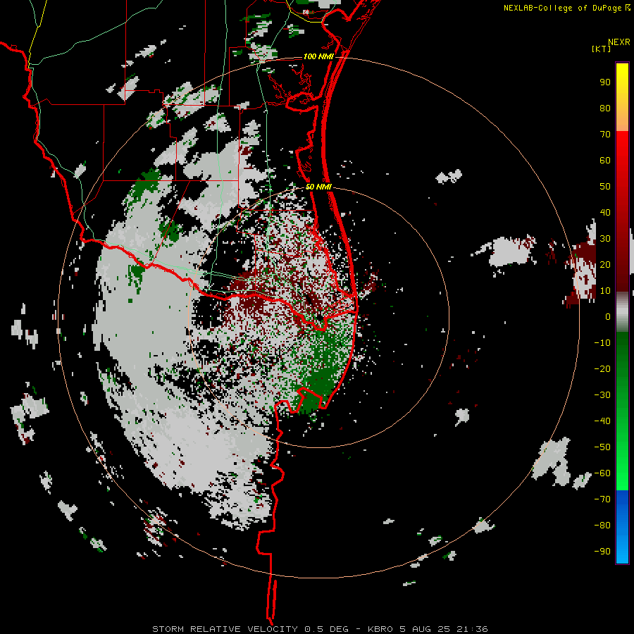Click the 80 value on velocity scale
634x634 pixels.
pos(605,108)
